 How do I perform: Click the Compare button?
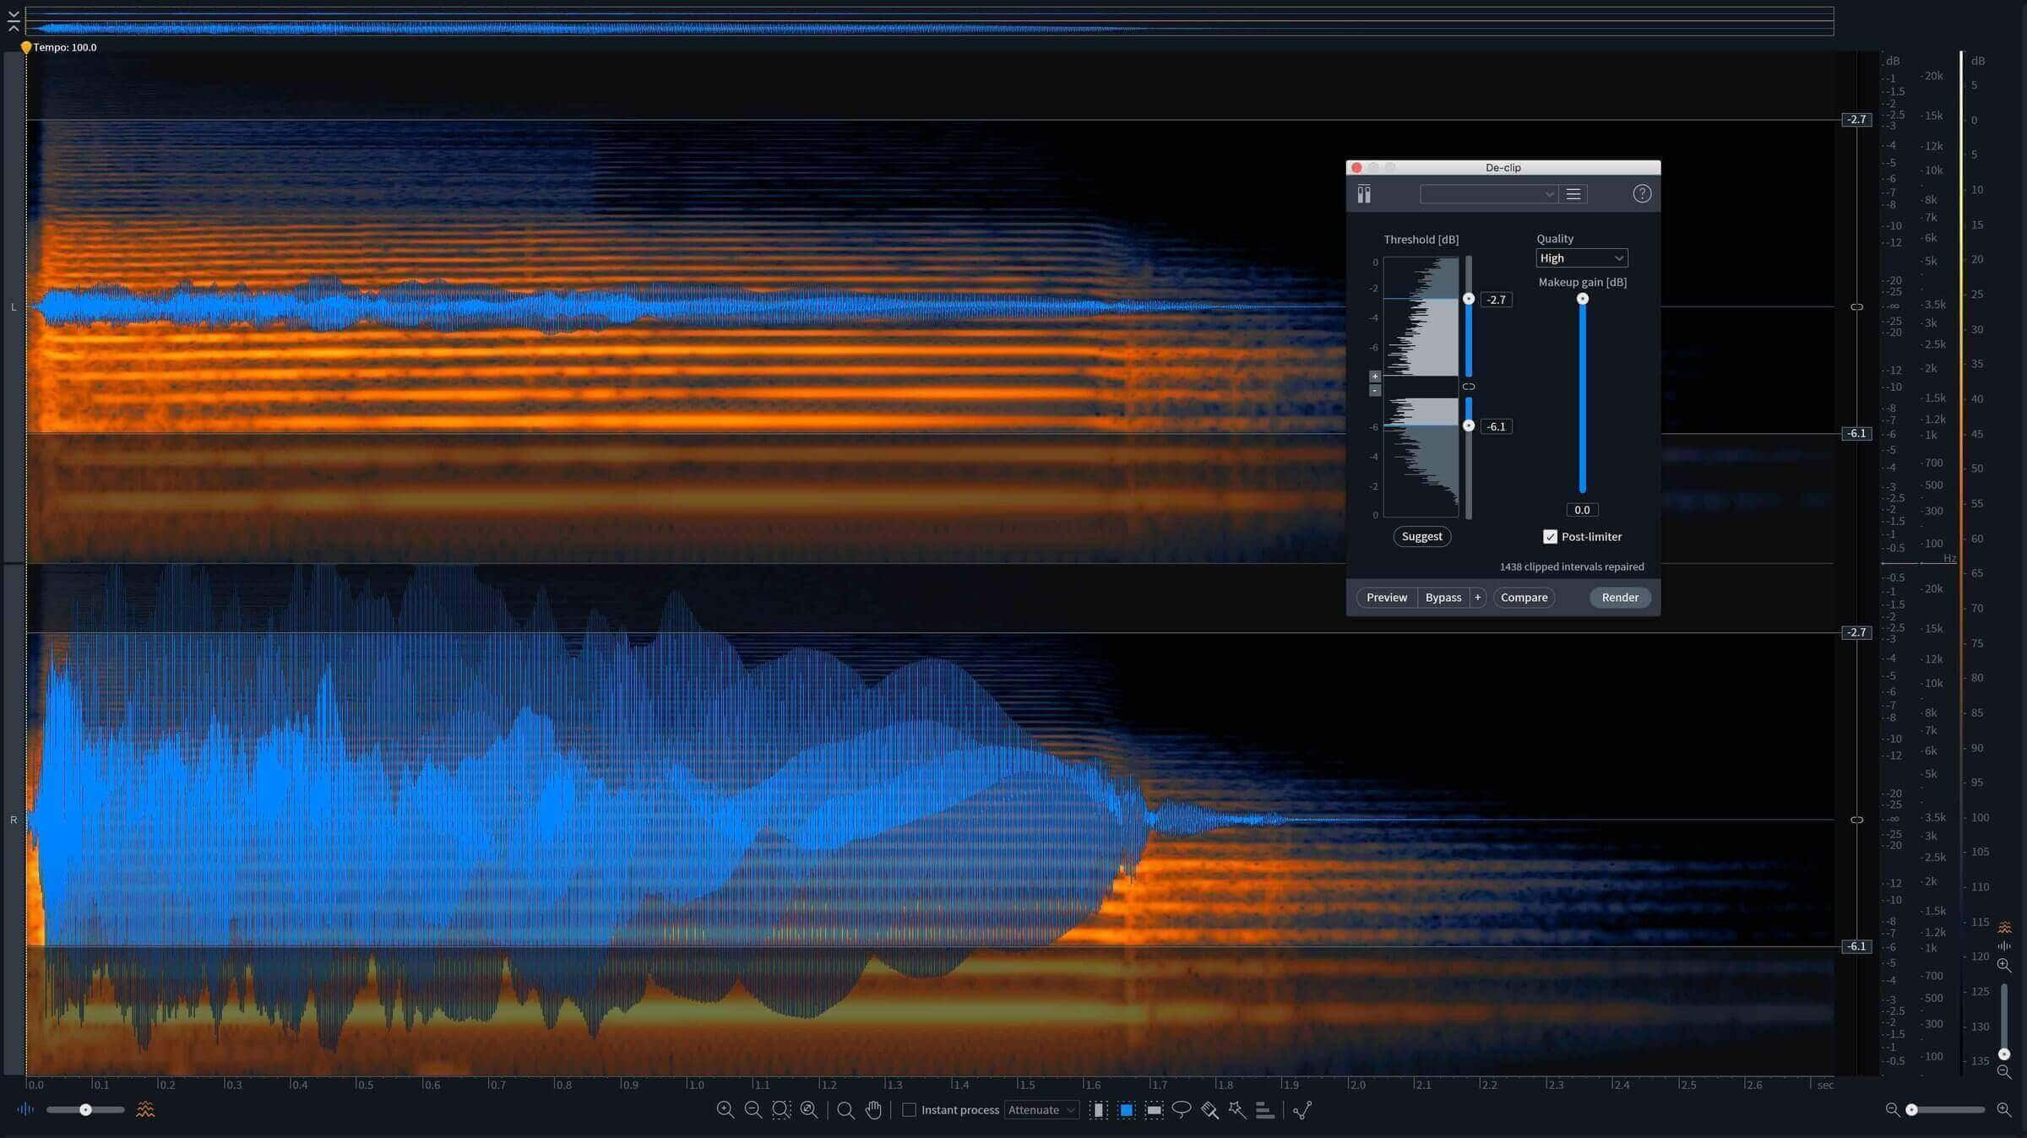[1524, 598]
